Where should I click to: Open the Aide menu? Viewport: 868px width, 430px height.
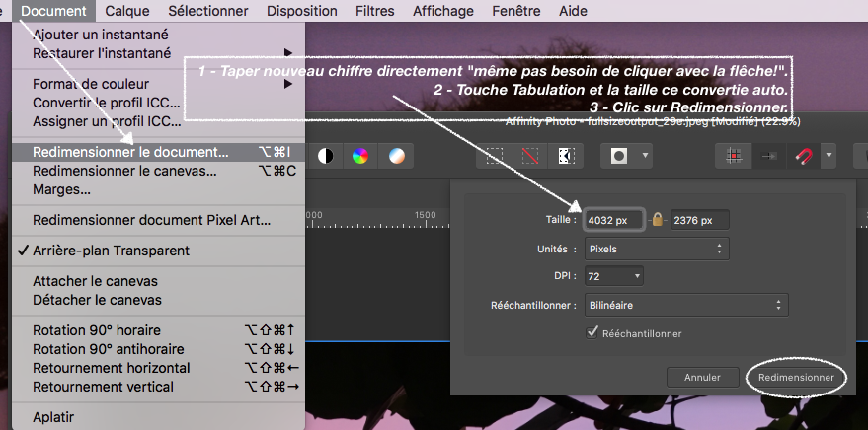[x=573, y=11]
